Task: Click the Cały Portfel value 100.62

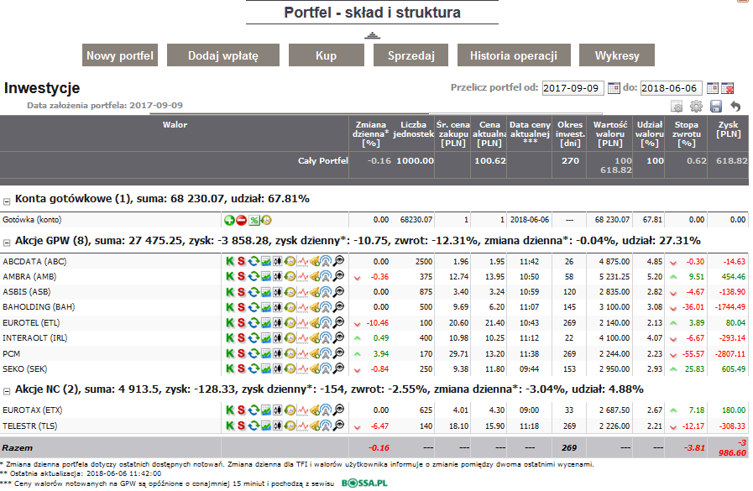Action: pyautogui.click(x=490, y=161)
